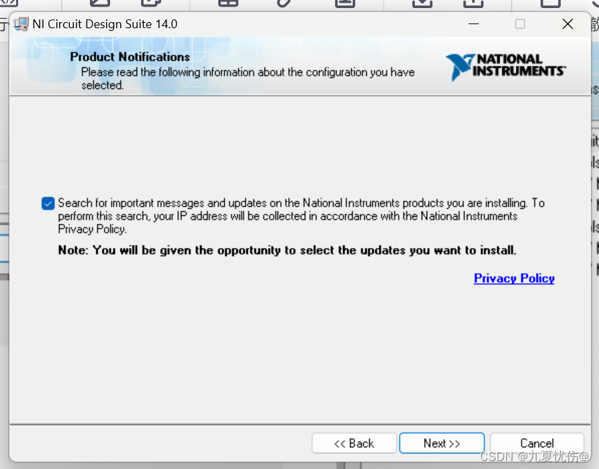The height and width of the screenshot is (469, 599).
Task: Open the Privacy Policy link
Action: pos(514,278)
